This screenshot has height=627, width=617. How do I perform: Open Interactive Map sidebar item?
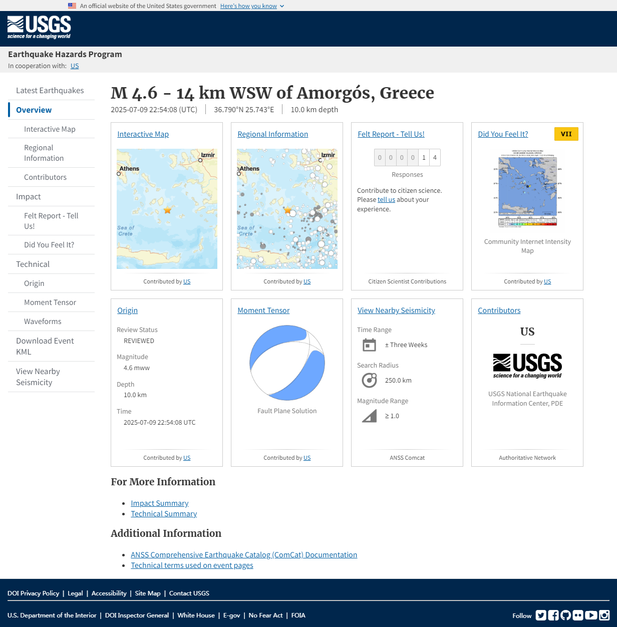click(50, 129)
